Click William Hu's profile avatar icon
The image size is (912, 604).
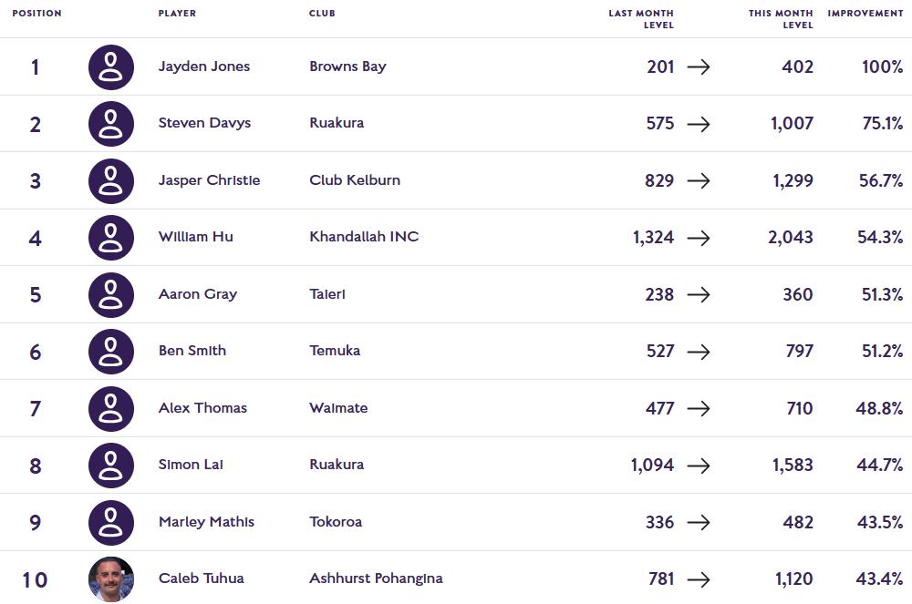(111, 238)
